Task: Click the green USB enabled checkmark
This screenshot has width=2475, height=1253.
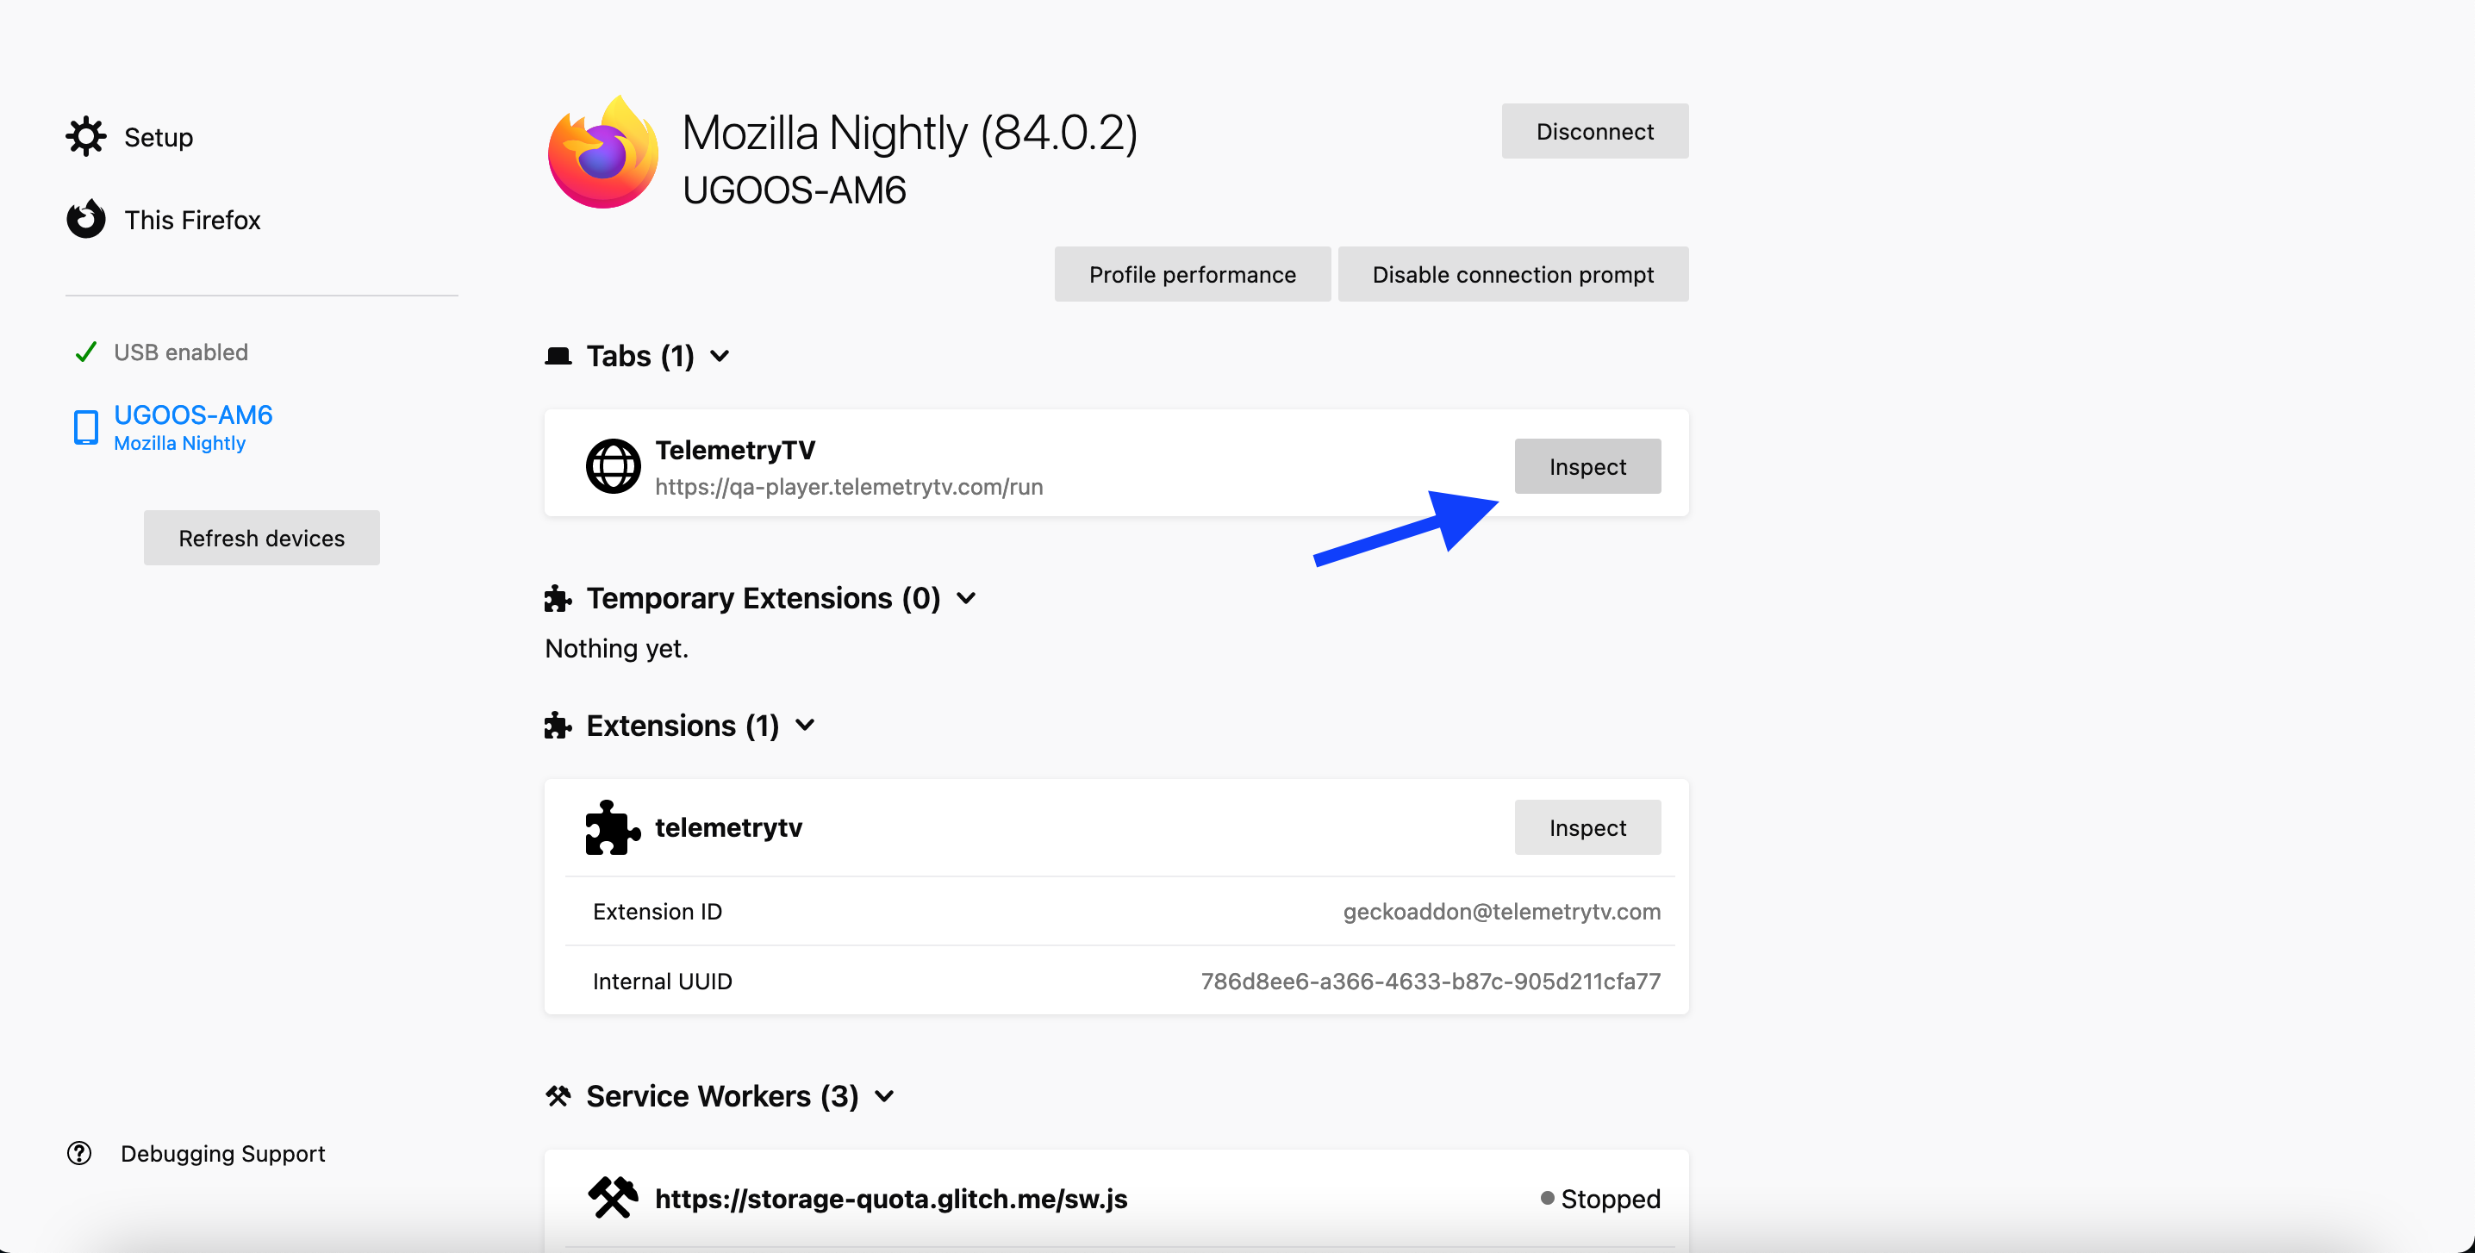Action: 85,352
